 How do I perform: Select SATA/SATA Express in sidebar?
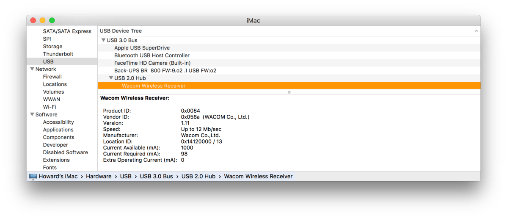pos(67,31)
